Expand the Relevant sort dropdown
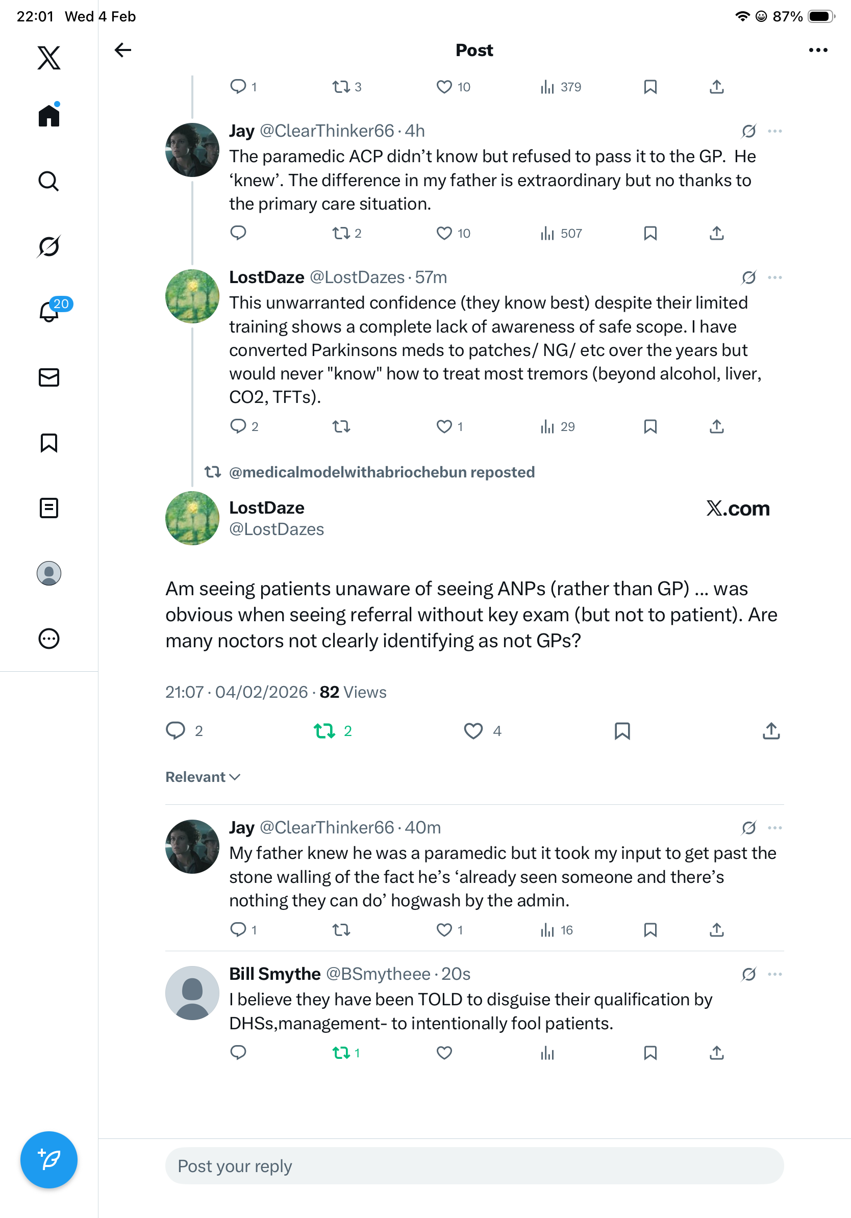Viewport: 851px width, 1218px height. click(203, 777)
